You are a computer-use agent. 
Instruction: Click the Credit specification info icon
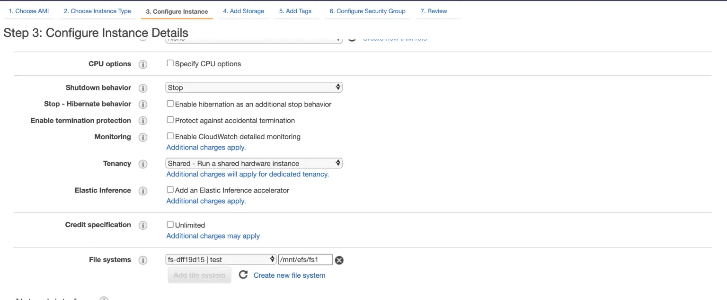[x=143, y=225]
